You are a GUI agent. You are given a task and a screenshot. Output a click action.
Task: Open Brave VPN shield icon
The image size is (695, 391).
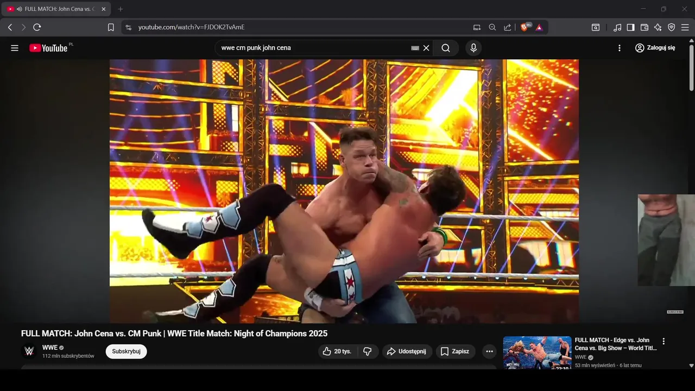click(x=672, y=27)
